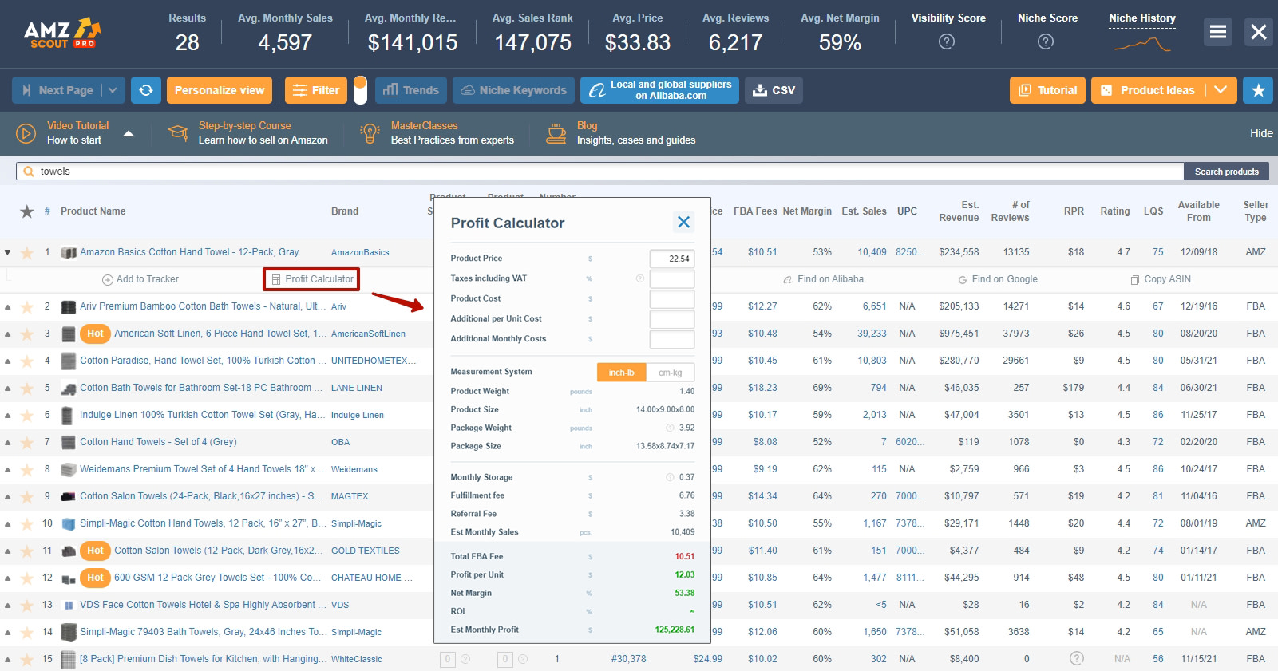The image size is (1278, 671).
Task: Collapse the Video Tutorial section arrow
Action: [x=129, y=133]
